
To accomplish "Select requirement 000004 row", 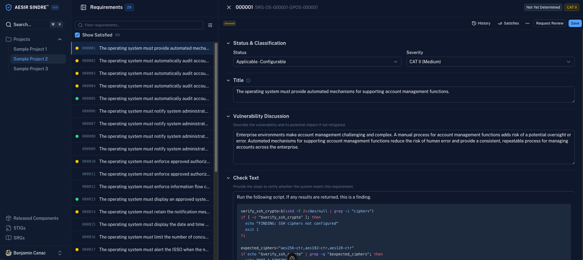I will coord(142,86).
